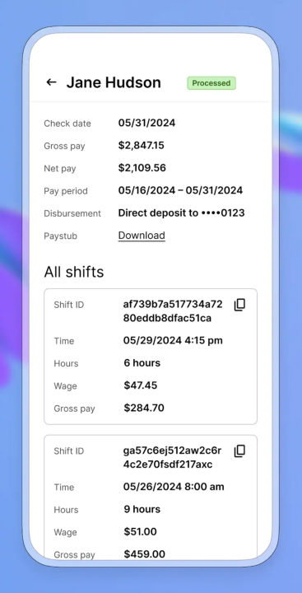Select the net pay $2,109.56 value
The width and height of the screenshot is (302, 593).
tap(142, 168)
